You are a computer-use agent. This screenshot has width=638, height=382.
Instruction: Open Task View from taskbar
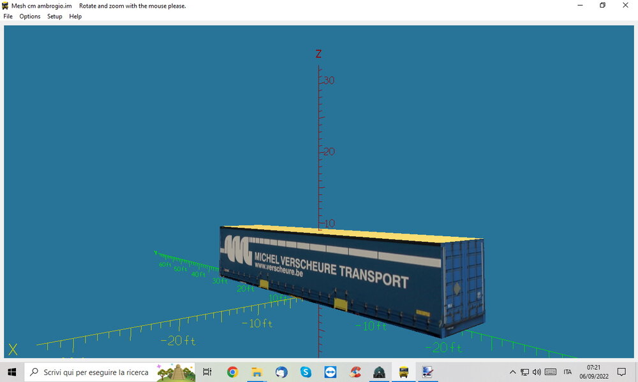tap(207, 372)
